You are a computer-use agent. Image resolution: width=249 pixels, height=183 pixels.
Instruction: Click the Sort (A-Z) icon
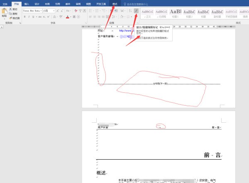pyautogui.click(x=130, y=11)
